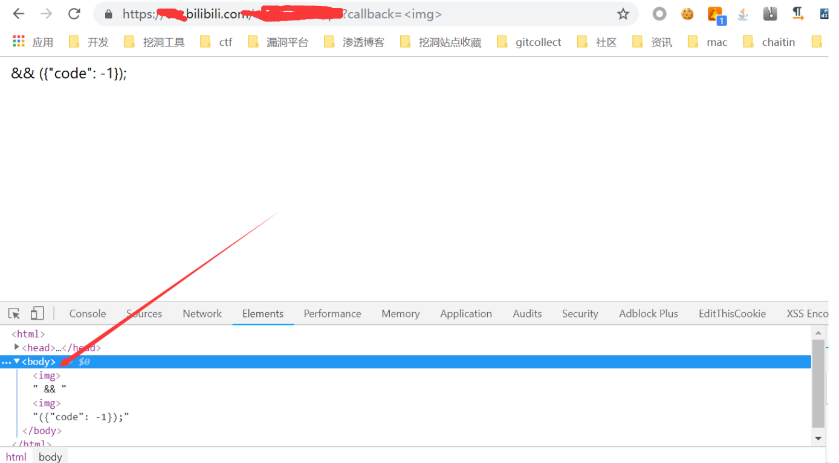This screenshot has width=839, height=463.
Task: View site security lock information
Action: coord(109,14)
